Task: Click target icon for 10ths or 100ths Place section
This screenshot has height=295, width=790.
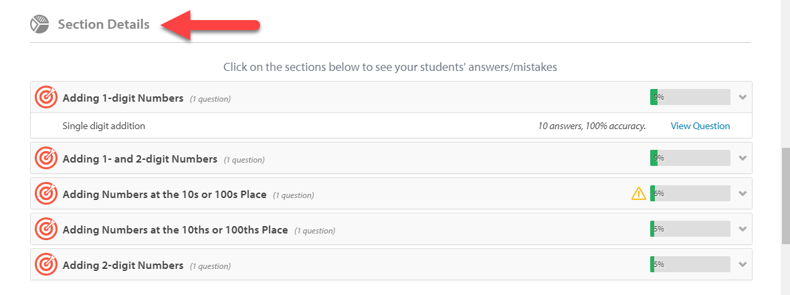Action: [x=46, y=229]
